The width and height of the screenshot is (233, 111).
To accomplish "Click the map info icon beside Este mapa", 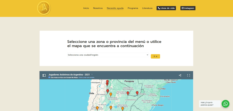I will pos(49,77).
